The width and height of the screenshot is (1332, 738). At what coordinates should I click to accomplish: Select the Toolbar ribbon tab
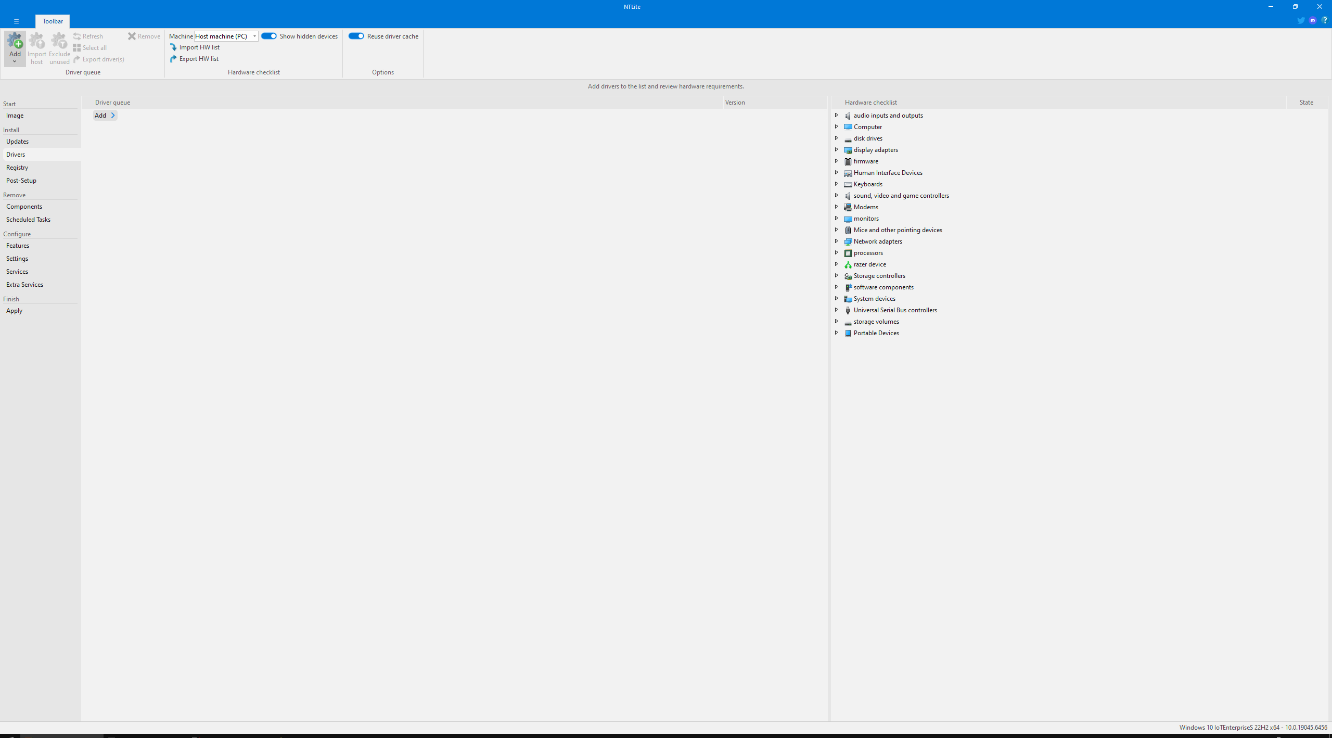(x=53, y=21)
